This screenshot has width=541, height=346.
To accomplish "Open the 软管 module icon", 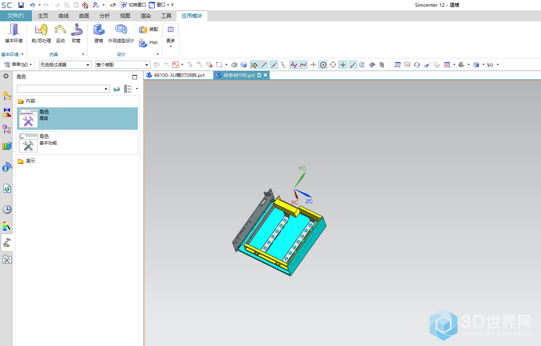I will coord(76,34).
